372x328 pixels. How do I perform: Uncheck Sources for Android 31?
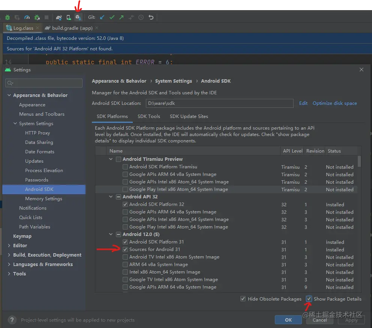click(125, 249)
